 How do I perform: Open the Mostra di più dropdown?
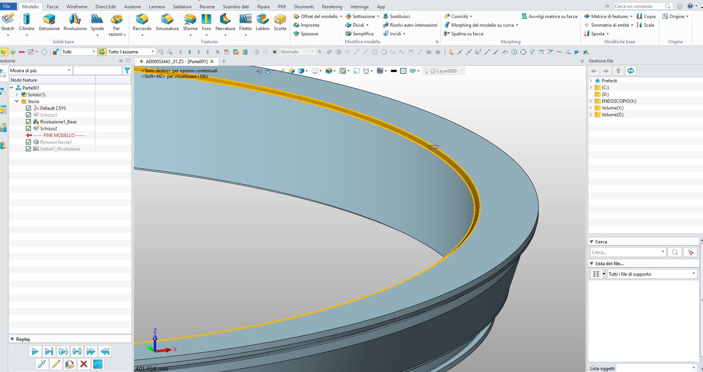40,70
